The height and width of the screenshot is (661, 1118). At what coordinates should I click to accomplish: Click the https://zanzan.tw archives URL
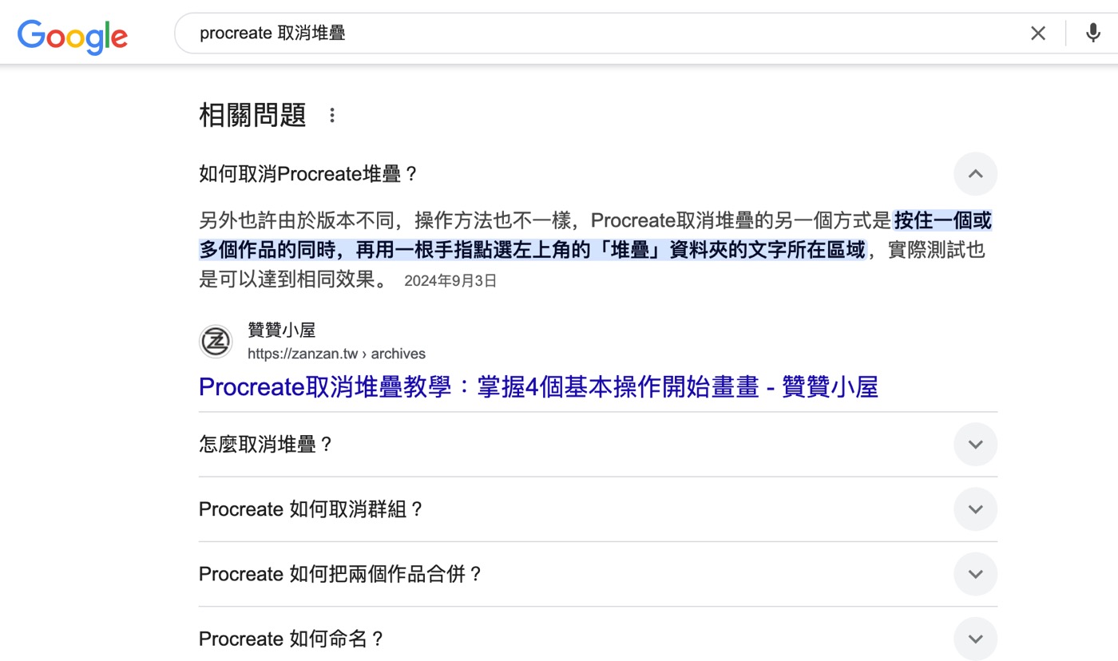pos(336,354)
